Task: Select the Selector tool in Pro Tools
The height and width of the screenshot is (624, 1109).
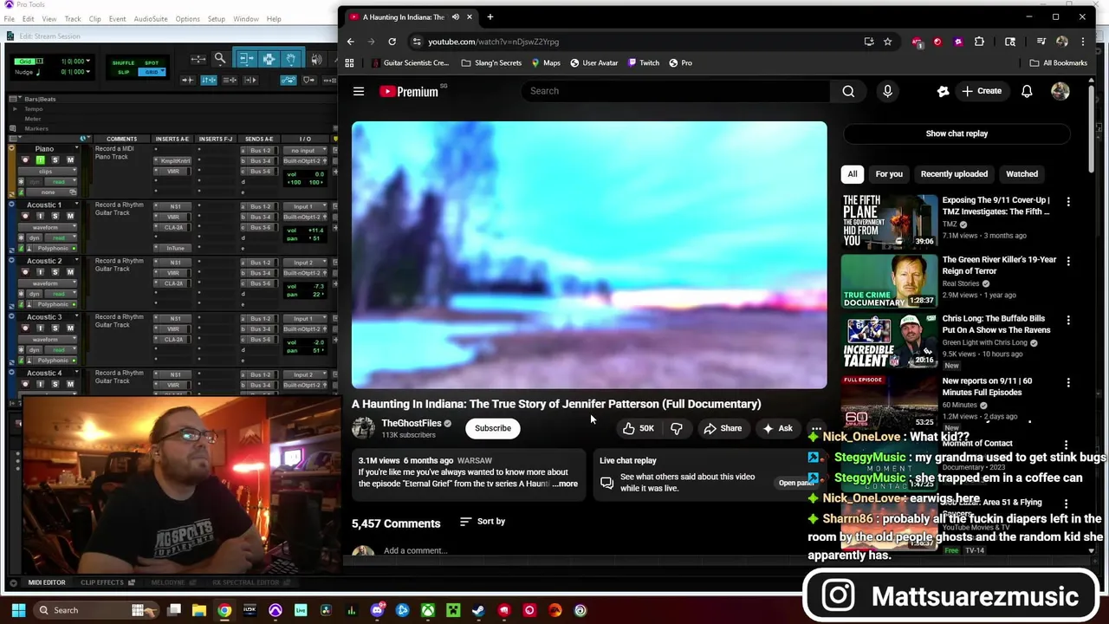Action: pyautogui.click(x=269, y=59)
